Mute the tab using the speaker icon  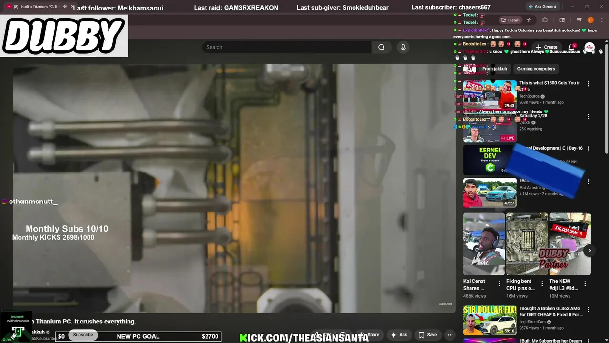click(x=65, y=7)
